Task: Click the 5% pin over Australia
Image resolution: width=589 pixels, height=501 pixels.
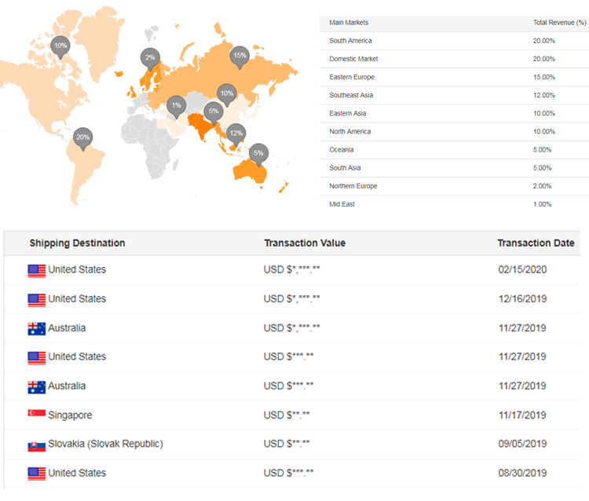Action: coord(258,152)
